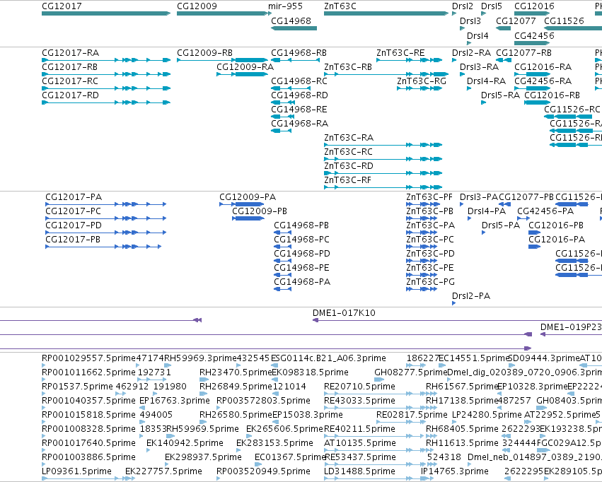
Task: Select EST LP24280.5prime
Action: pyautogui.click(x=487, y=415)
